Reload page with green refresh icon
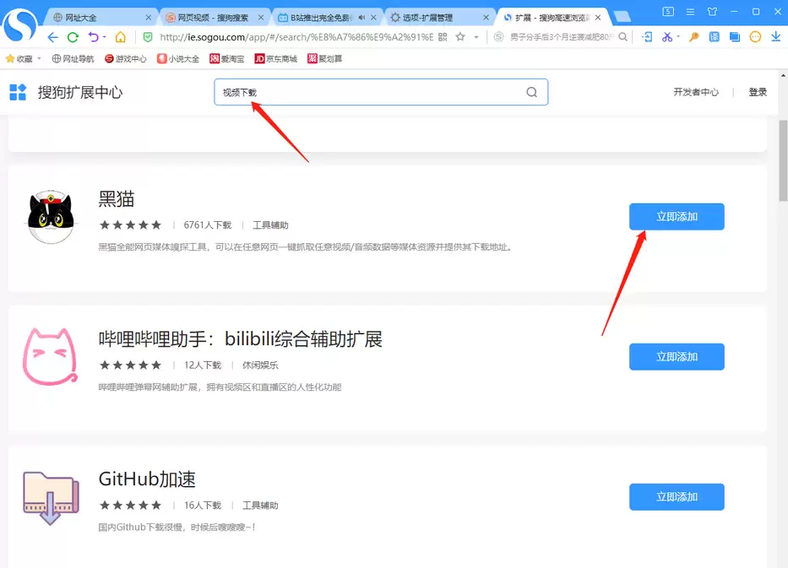 pos(73,37)
